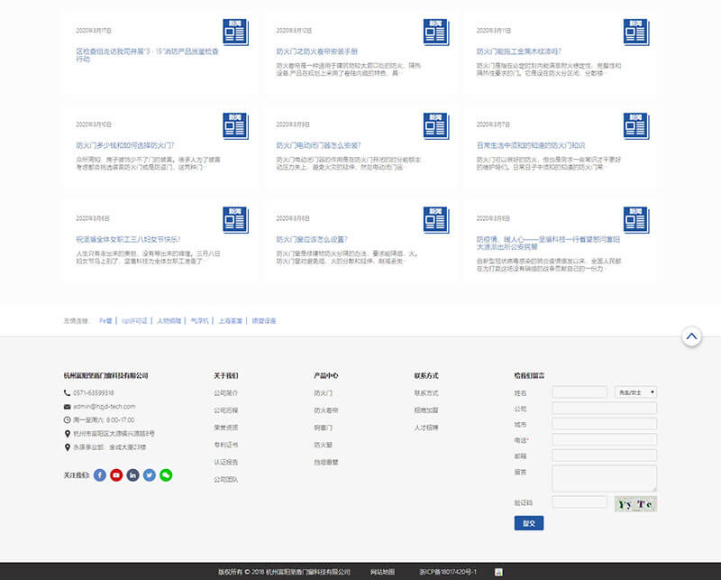
Task: Open the 喷塑设备 friendly link
Action: tap(264, 321)
